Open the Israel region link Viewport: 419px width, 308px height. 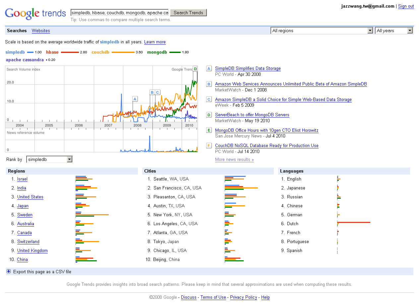pos(22,179)
